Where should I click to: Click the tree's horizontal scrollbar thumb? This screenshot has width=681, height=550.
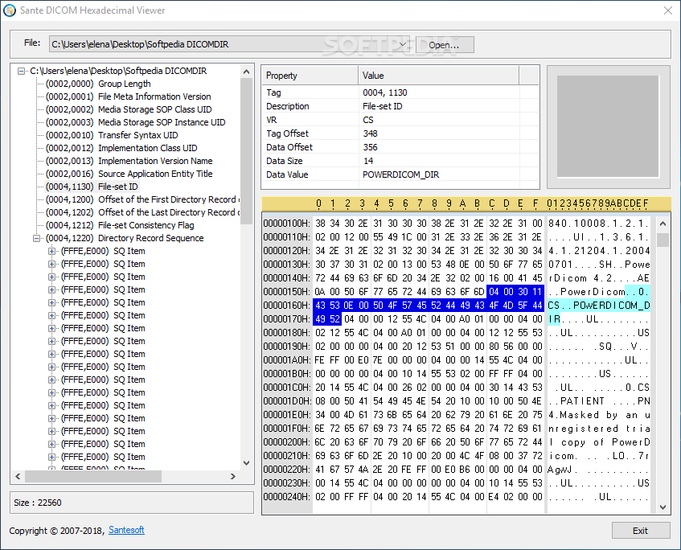click(x=93, y=476)
